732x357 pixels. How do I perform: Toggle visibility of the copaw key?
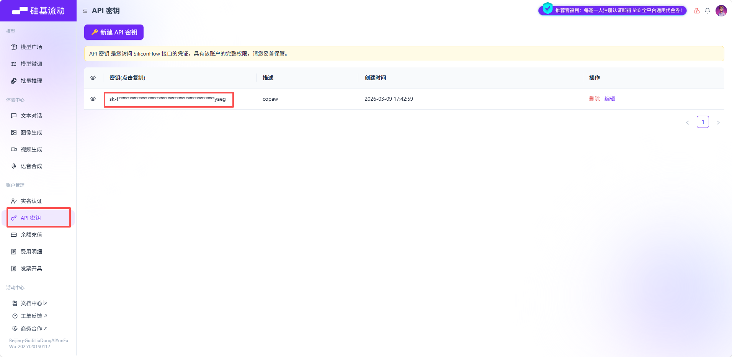tap(93, 99)
